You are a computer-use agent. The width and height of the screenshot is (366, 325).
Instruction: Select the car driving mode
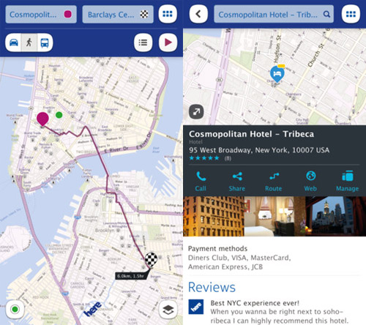[14, 42]
